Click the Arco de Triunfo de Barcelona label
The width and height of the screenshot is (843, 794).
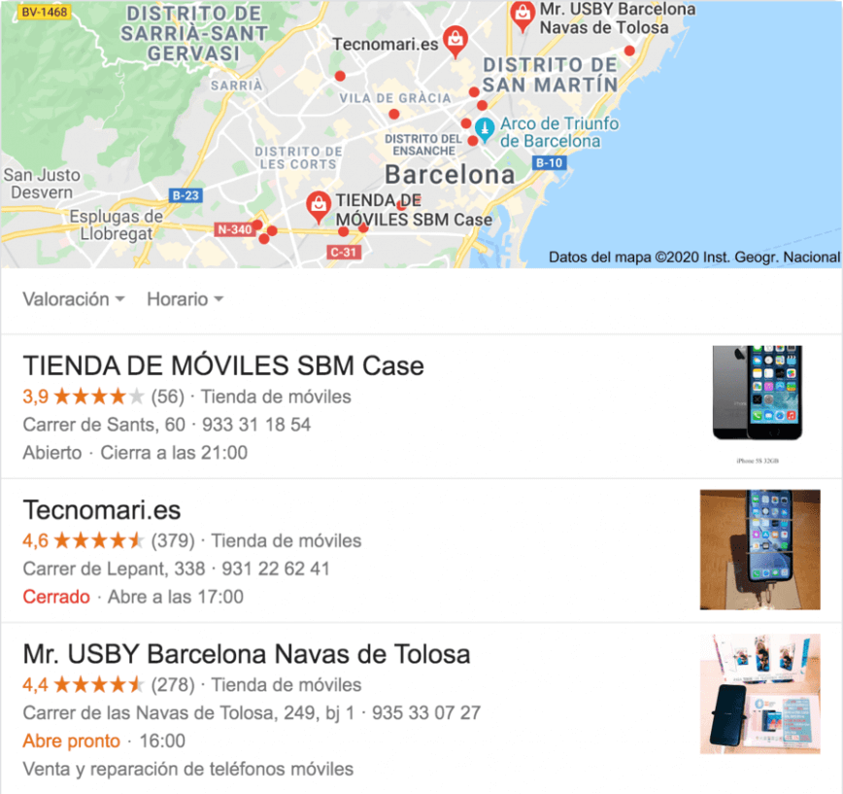(x=559, y=132)
